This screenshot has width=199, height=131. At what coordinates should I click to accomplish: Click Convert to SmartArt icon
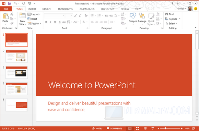pos(123,23)
